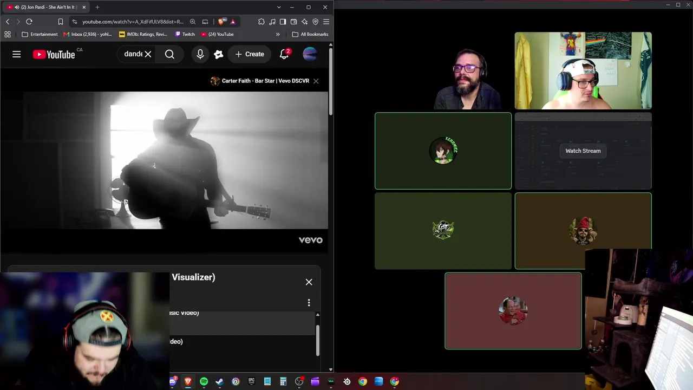
Task: Open Brave Shields lion icon
Action: pos(221,22)
